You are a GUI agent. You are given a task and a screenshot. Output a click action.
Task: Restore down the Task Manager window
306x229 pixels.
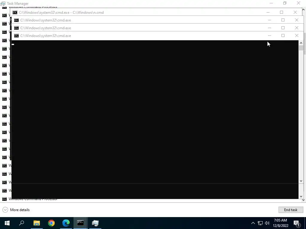point(285,3)
